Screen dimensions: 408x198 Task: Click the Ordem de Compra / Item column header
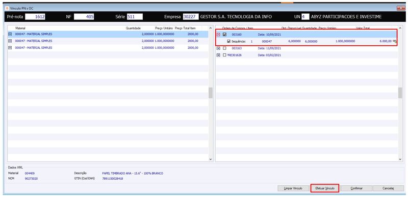point(238,28)
